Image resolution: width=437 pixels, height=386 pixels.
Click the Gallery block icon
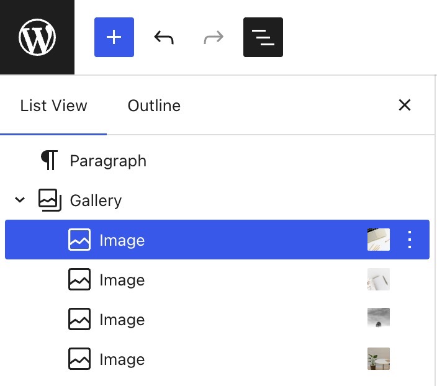pos(50,200)
